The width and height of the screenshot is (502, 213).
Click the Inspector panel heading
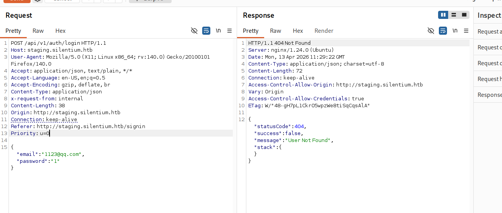(490, 15)
